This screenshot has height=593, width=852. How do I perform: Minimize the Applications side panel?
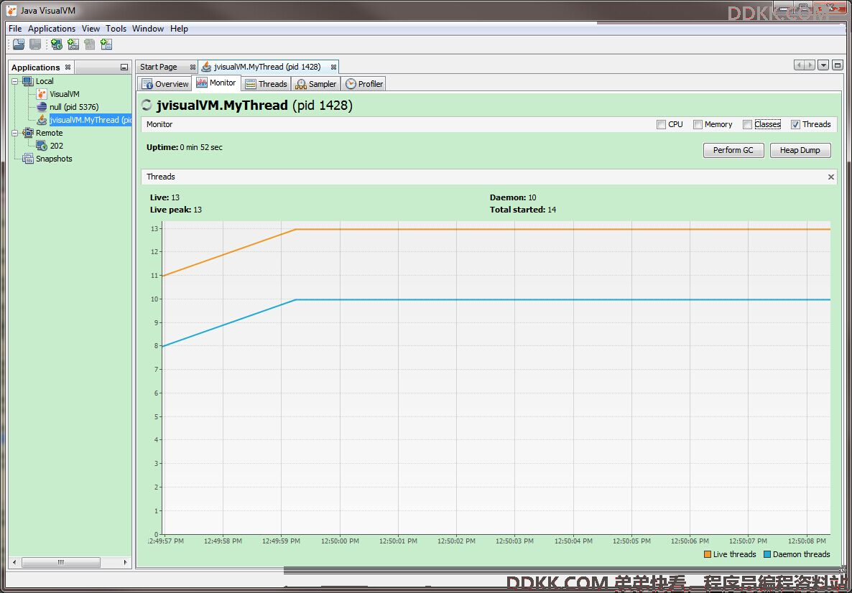(124, 67)
